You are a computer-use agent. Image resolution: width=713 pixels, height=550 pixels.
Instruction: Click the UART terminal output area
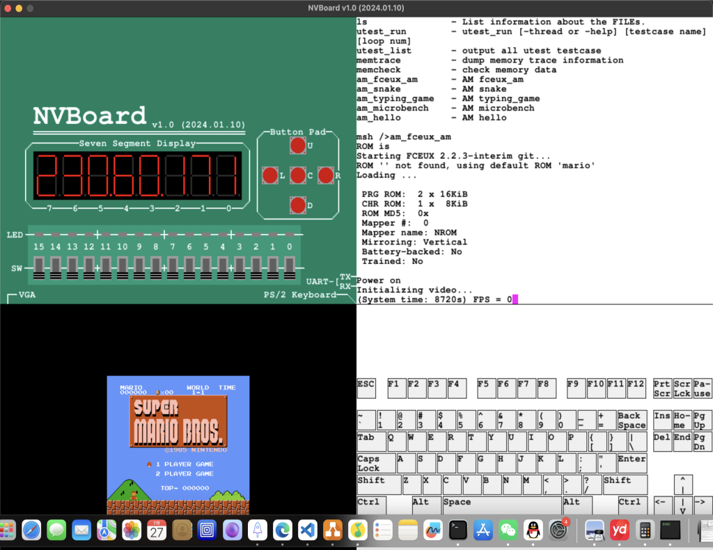click(x=534, y=161)
